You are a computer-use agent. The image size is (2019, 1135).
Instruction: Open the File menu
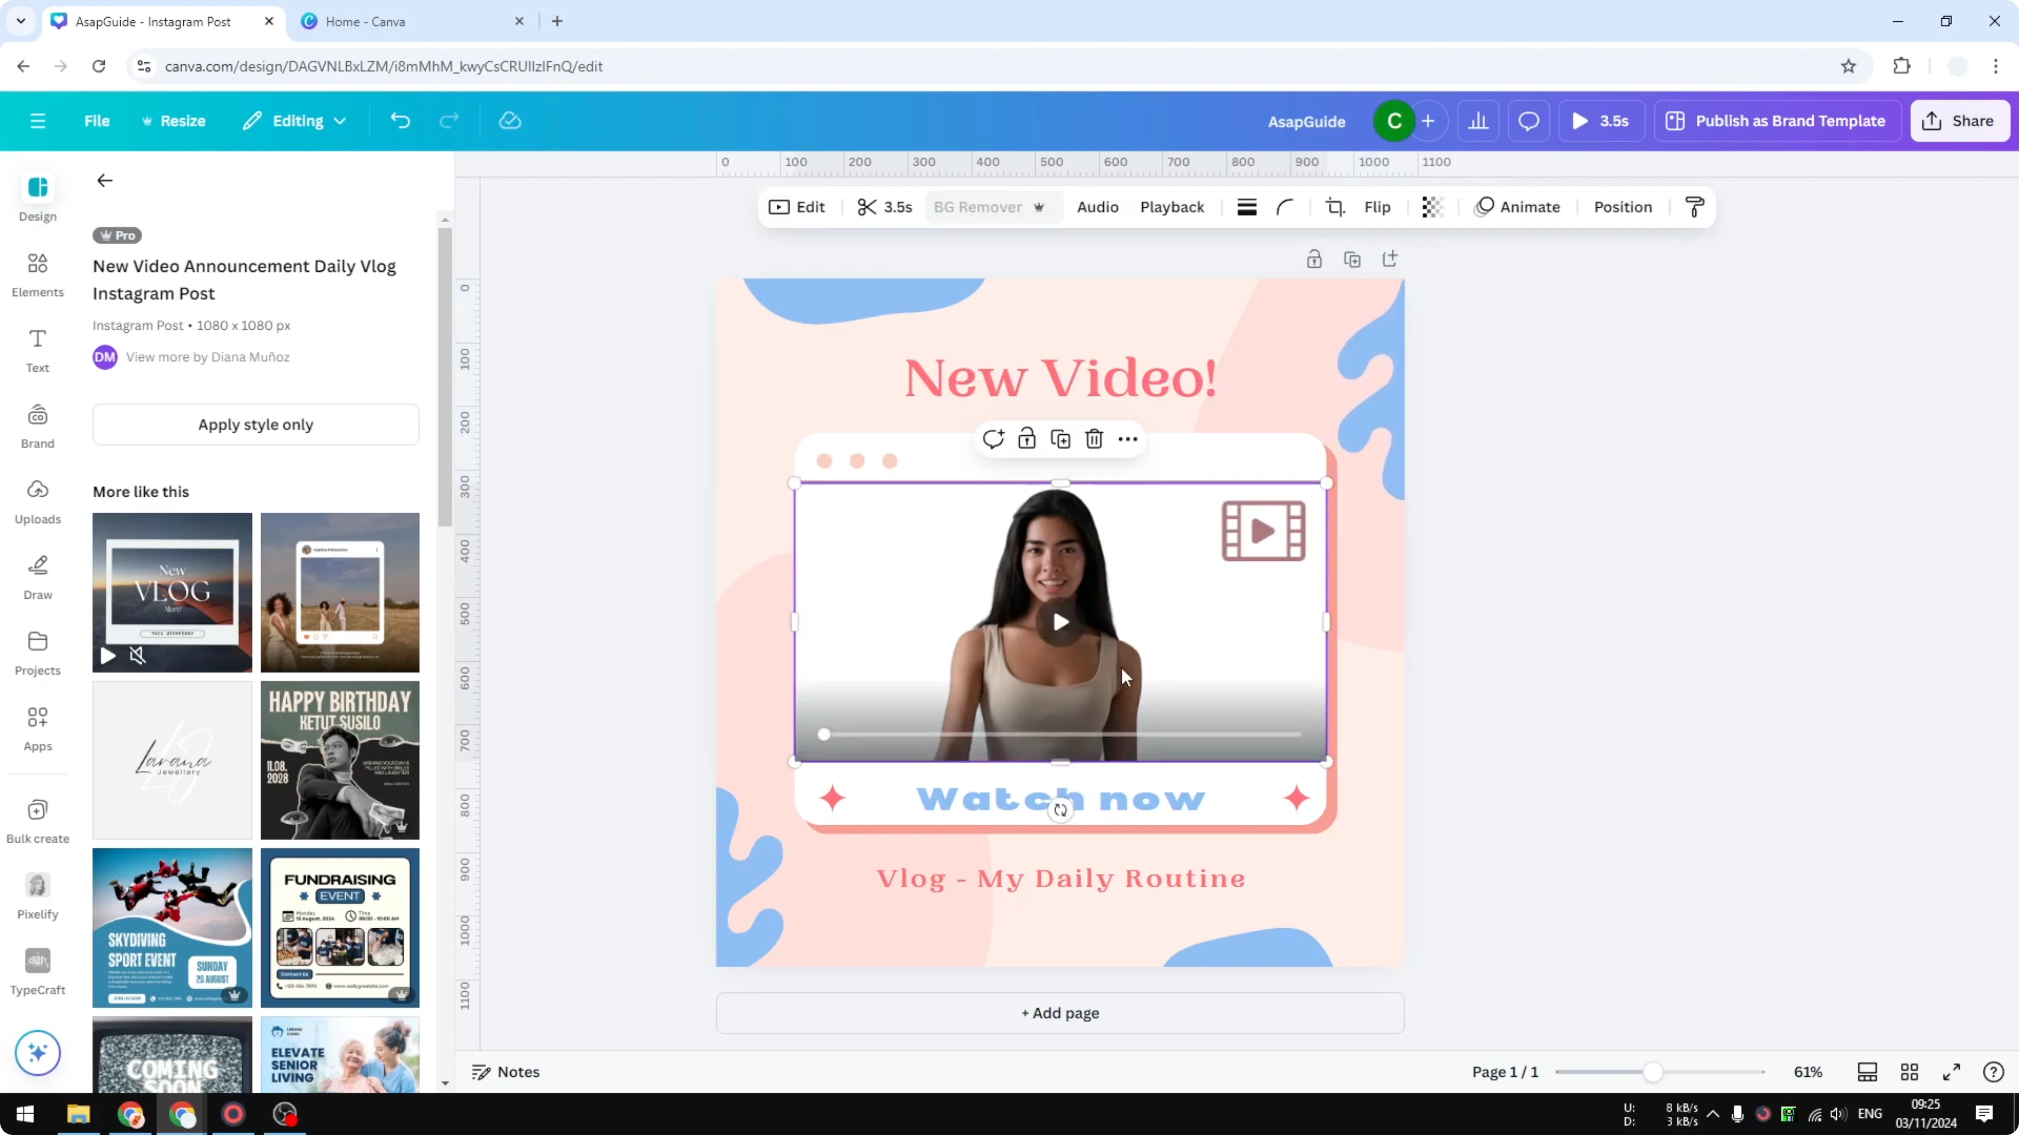pos(97,121)
